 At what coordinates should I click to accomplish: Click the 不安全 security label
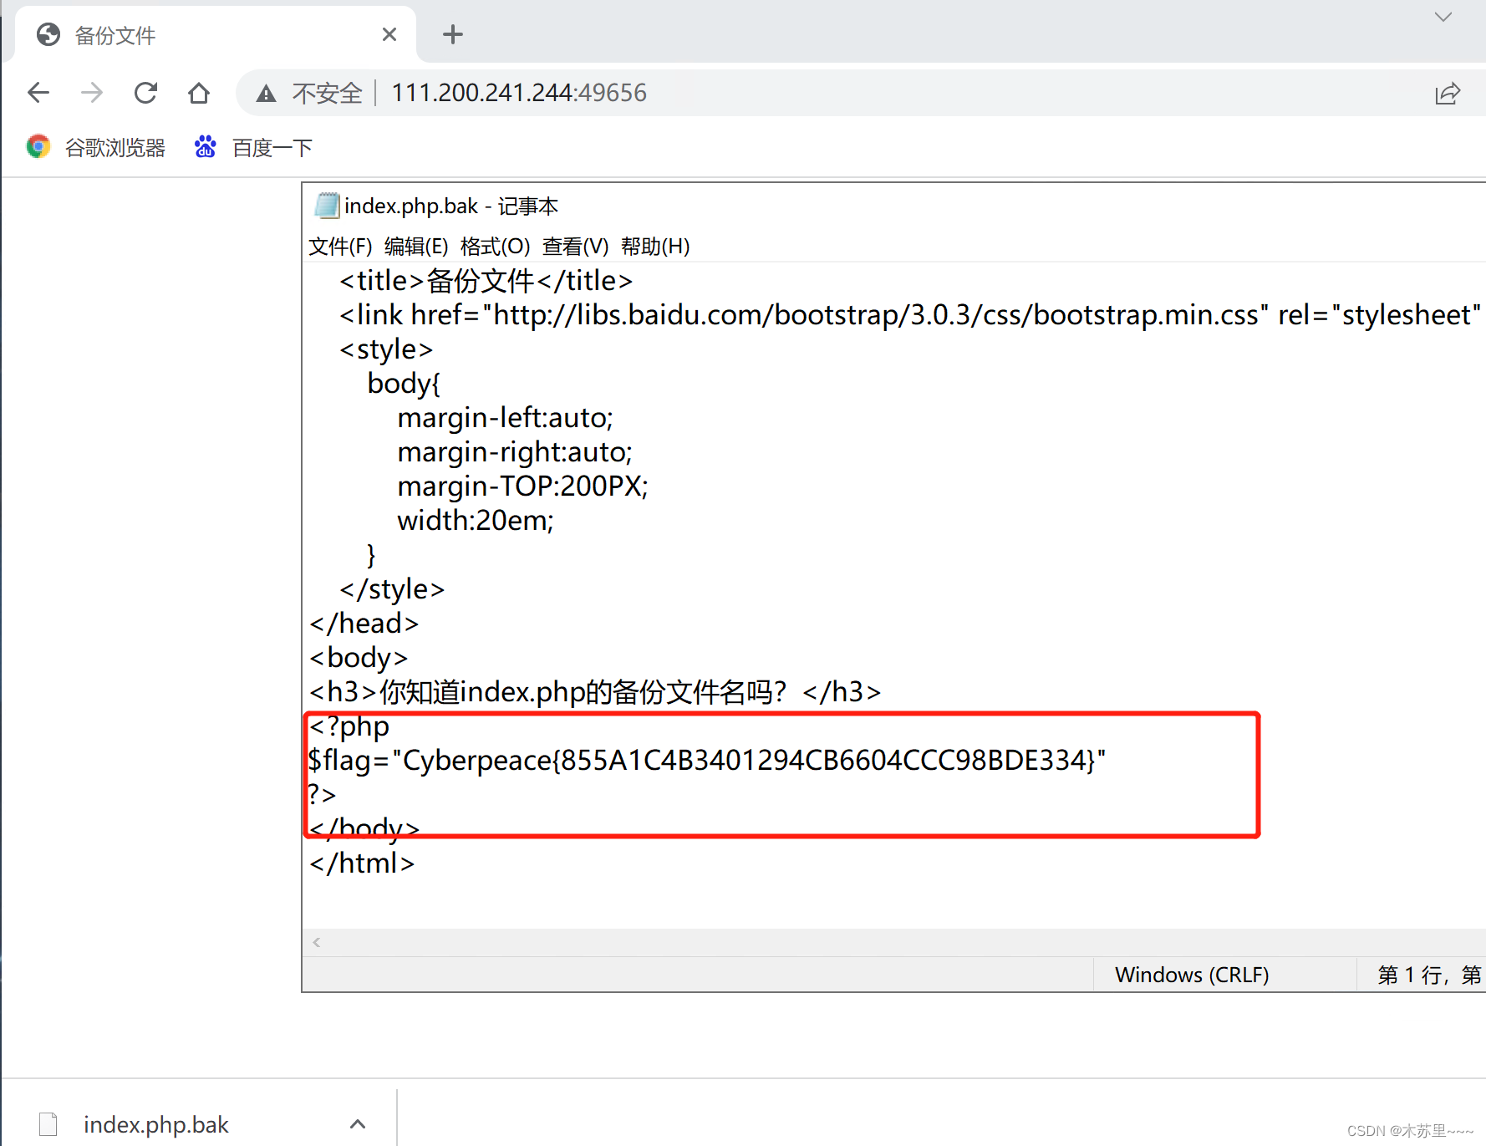click(x=327, y=93)
